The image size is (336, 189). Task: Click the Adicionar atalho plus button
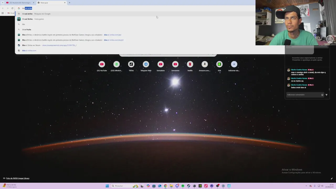tap(234, 64)
